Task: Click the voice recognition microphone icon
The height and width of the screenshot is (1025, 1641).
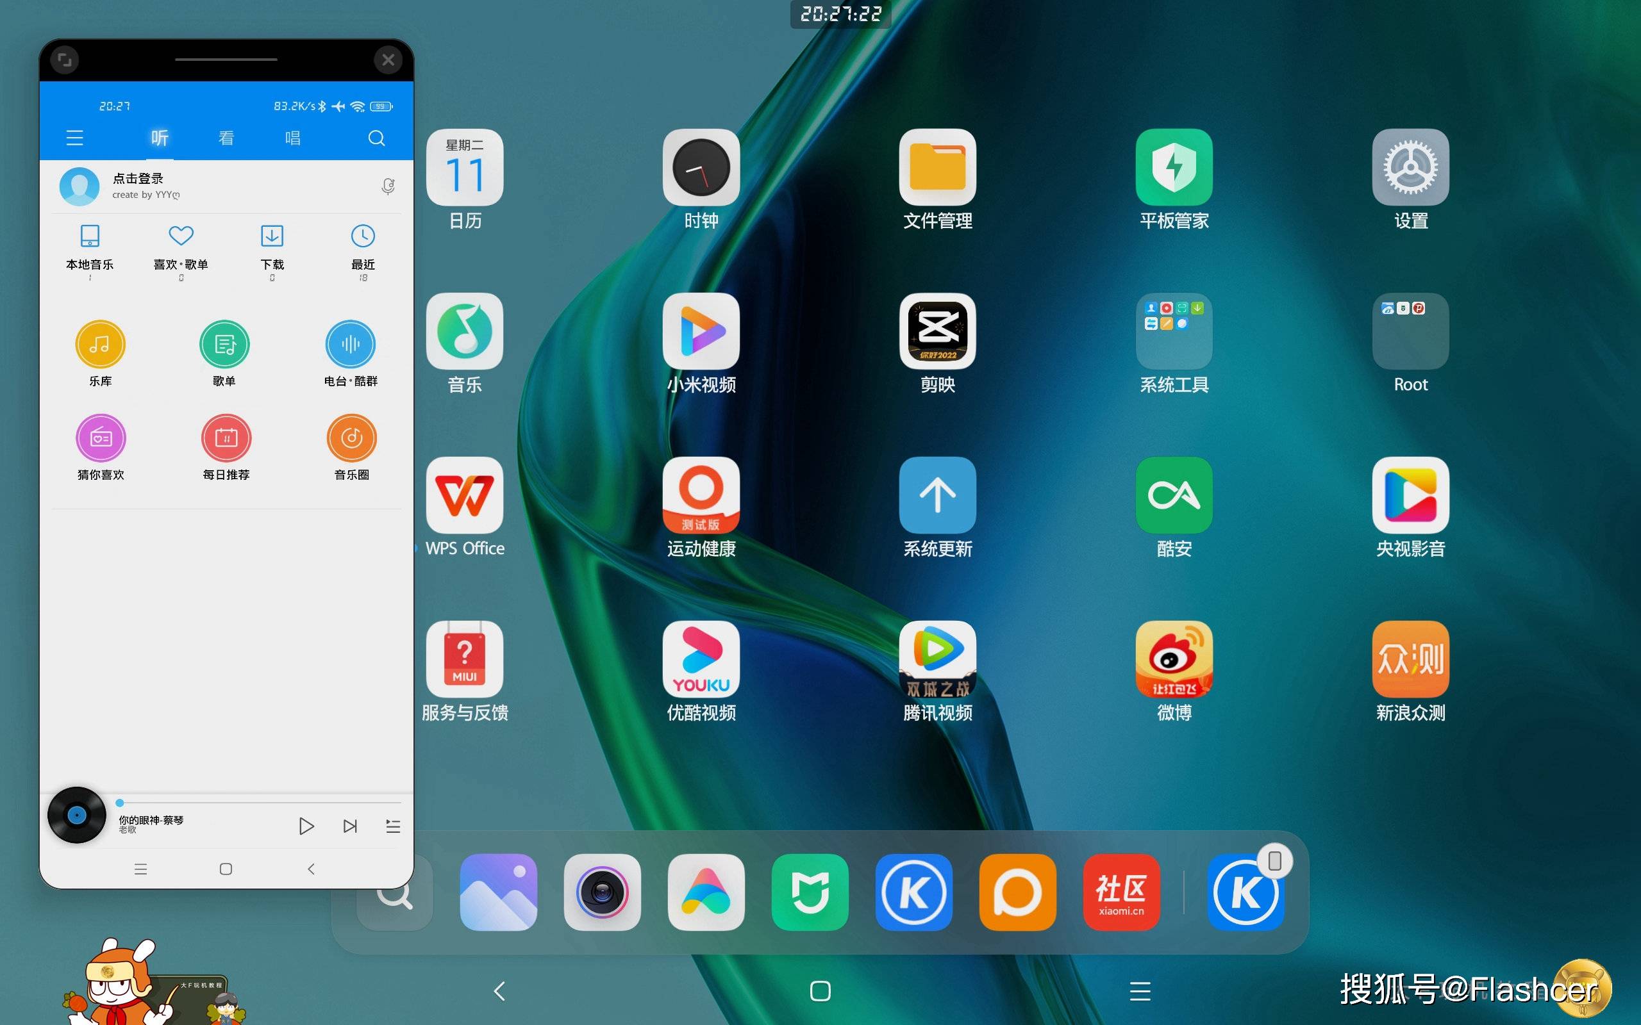Action: (x=388, y=186)
